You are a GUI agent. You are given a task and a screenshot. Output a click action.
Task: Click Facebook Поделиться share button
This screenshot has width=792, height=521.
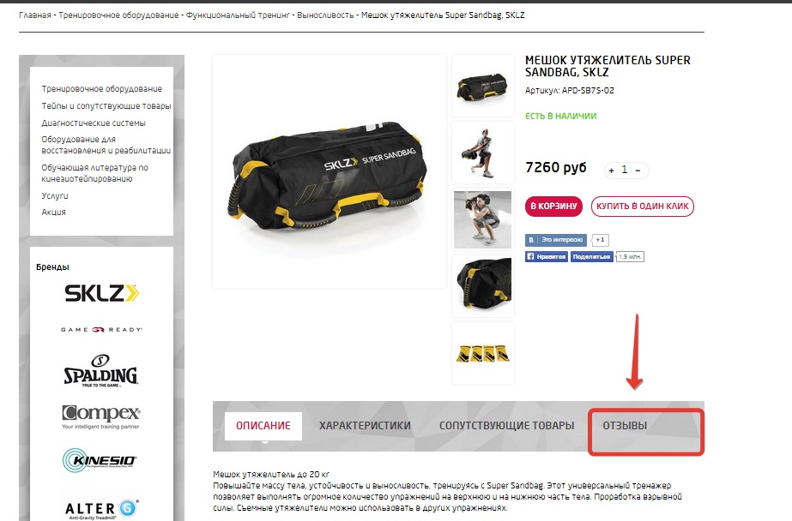[x=591, y=257]
